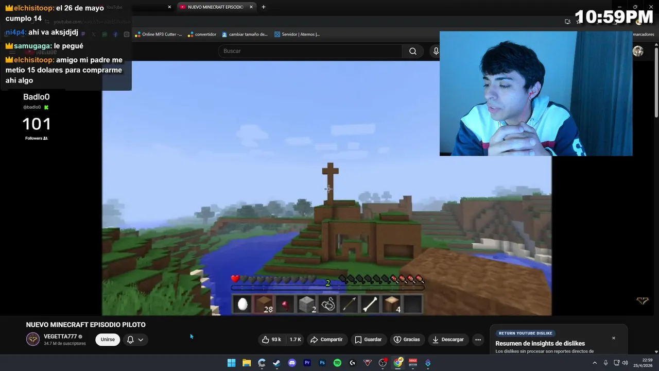The image size is (659, 371).
Task: Click samugaga's chat message le pegué
Action: click(x=68, y=46)
